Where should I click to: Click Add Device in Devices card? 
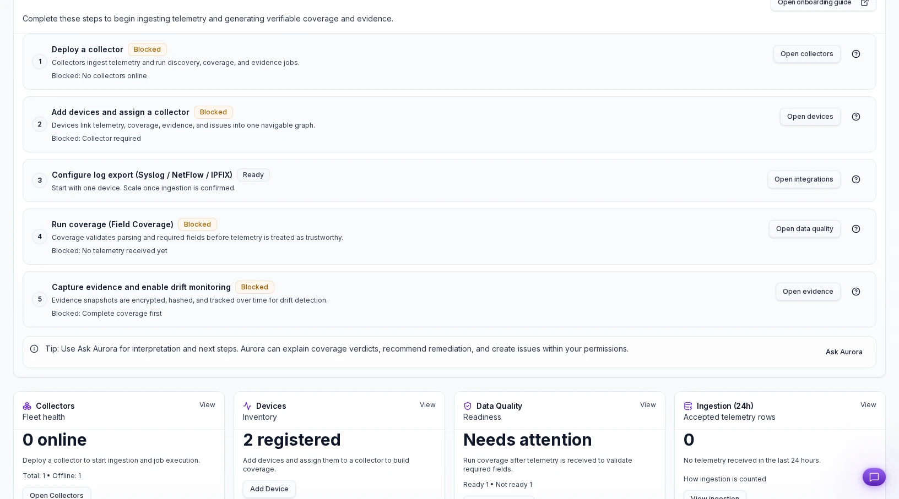[x=269, y=489]
